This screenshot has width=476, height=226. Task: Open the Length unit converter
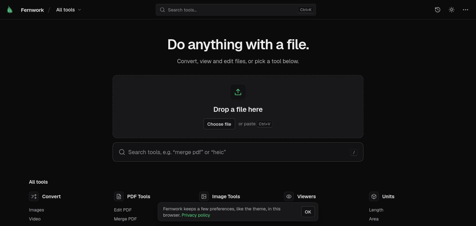click(376, 210)
